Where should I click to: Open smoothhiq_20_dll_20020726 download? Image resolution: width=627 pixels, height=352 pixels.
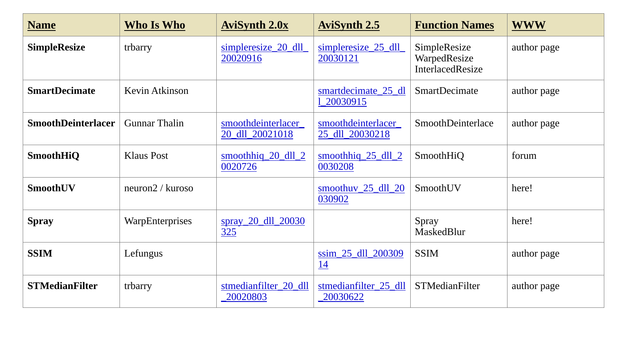tap(263, 161)
